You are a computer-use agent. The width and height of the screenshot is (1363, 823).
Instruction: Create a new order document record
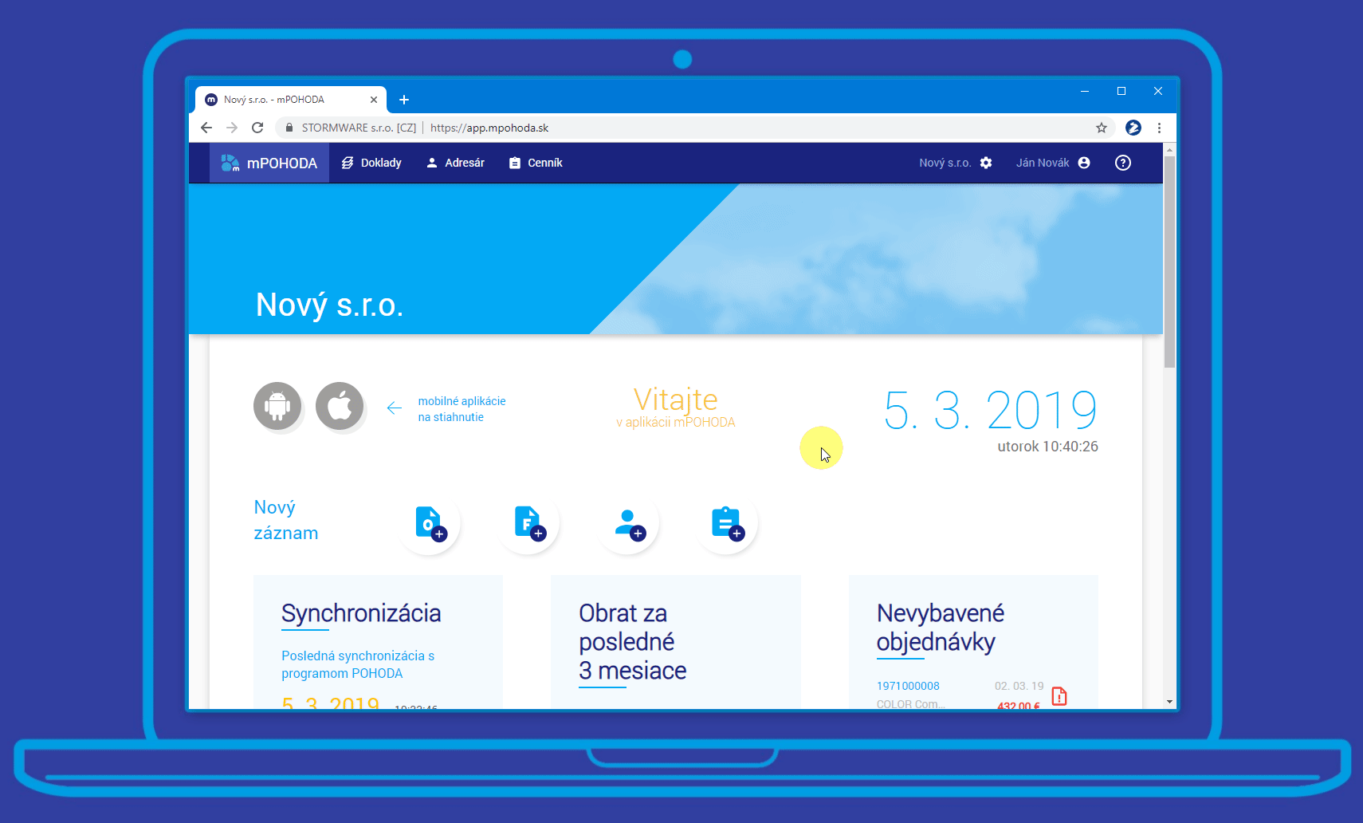[430, 523]
